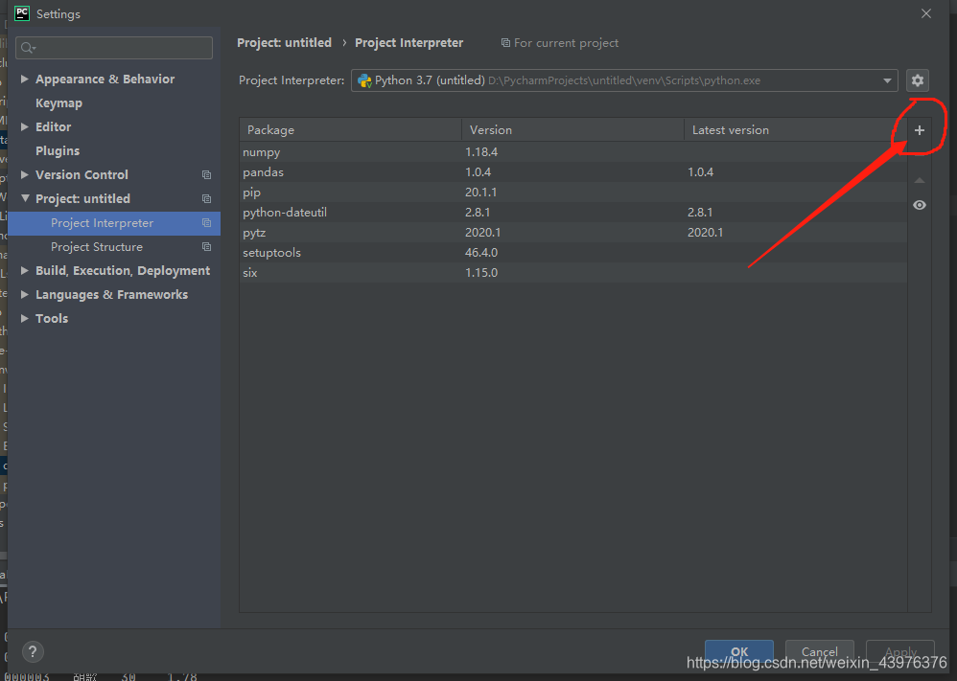The width and height of the screenshot is (957, 681).
Task: Click project-level icon beside Project: untitled
Action: click(x=206, y=199)
